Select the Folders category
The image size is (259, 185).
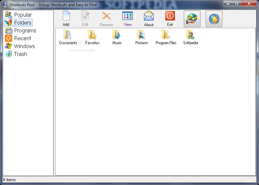click(x=18, y=23)
